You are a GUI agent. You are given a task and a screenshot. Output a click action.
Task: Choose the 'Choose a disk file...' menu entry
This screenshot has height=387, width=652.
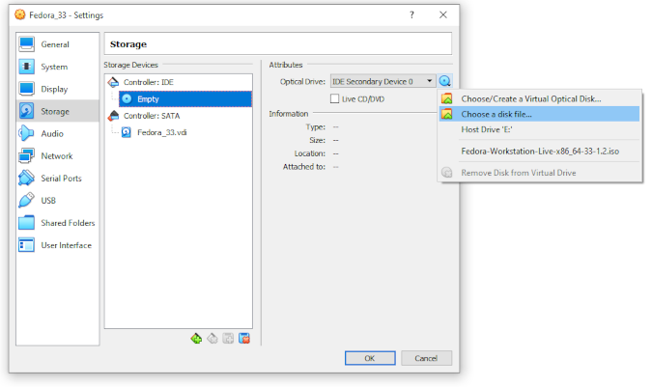click(x=496, y=114)
